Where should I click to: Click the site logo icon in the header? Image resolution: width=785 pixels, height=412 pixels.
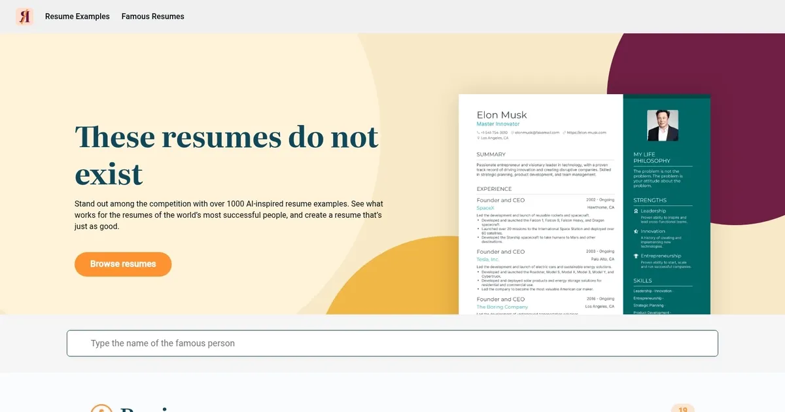click(x=25, y=16)
